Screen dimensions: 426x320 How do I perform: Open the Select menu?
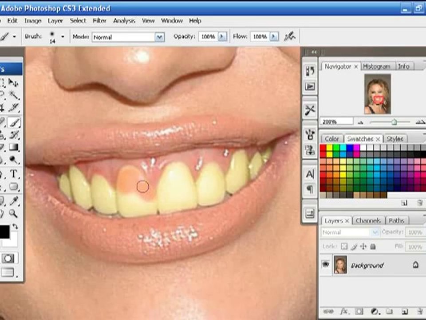click(x=78, y=21)
